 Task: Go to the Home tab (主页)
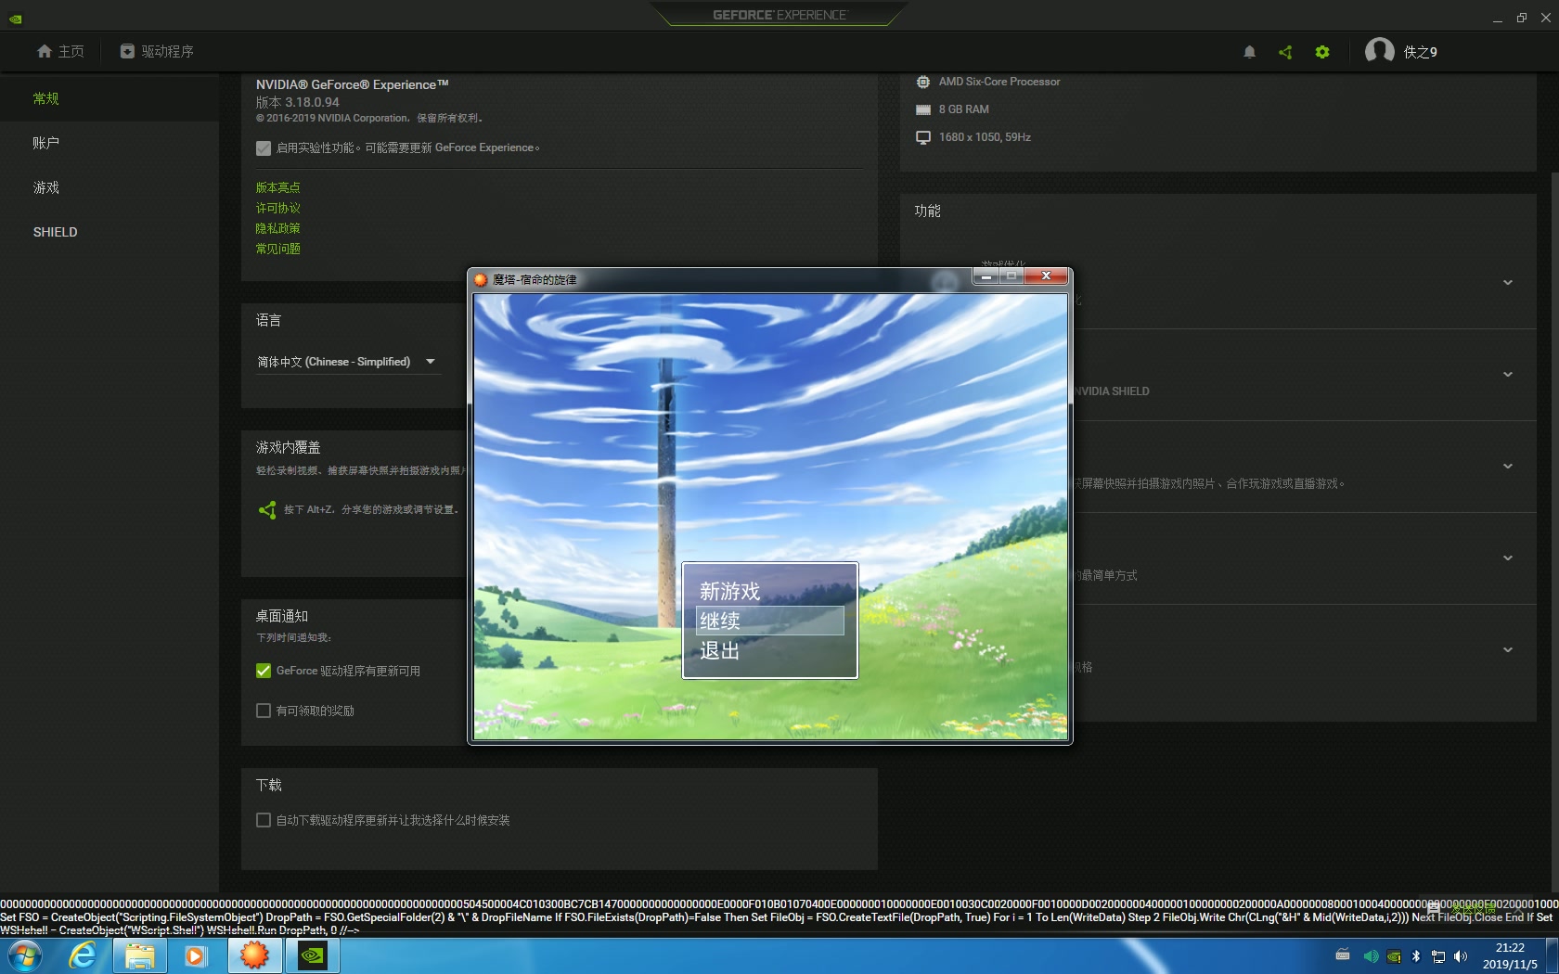[x=60, y=51]
